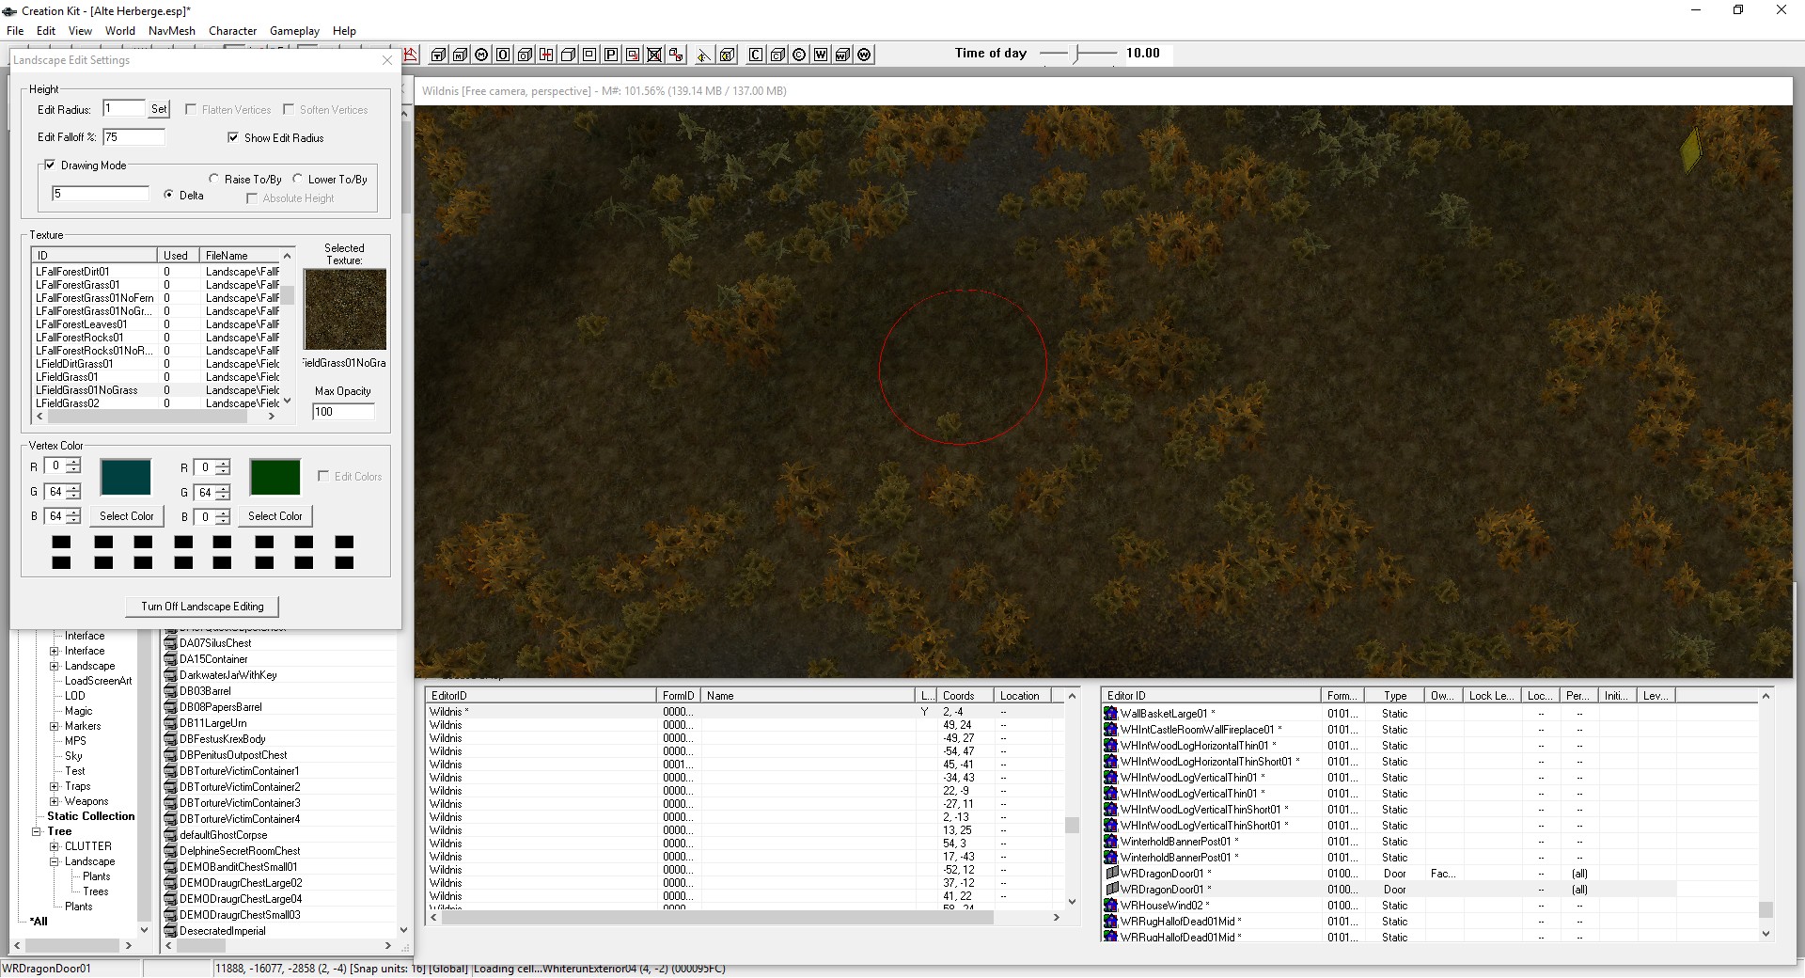Expand the Weapons tree node
Viewport: 1805px width, 978px height.
[x=55, y=801]
